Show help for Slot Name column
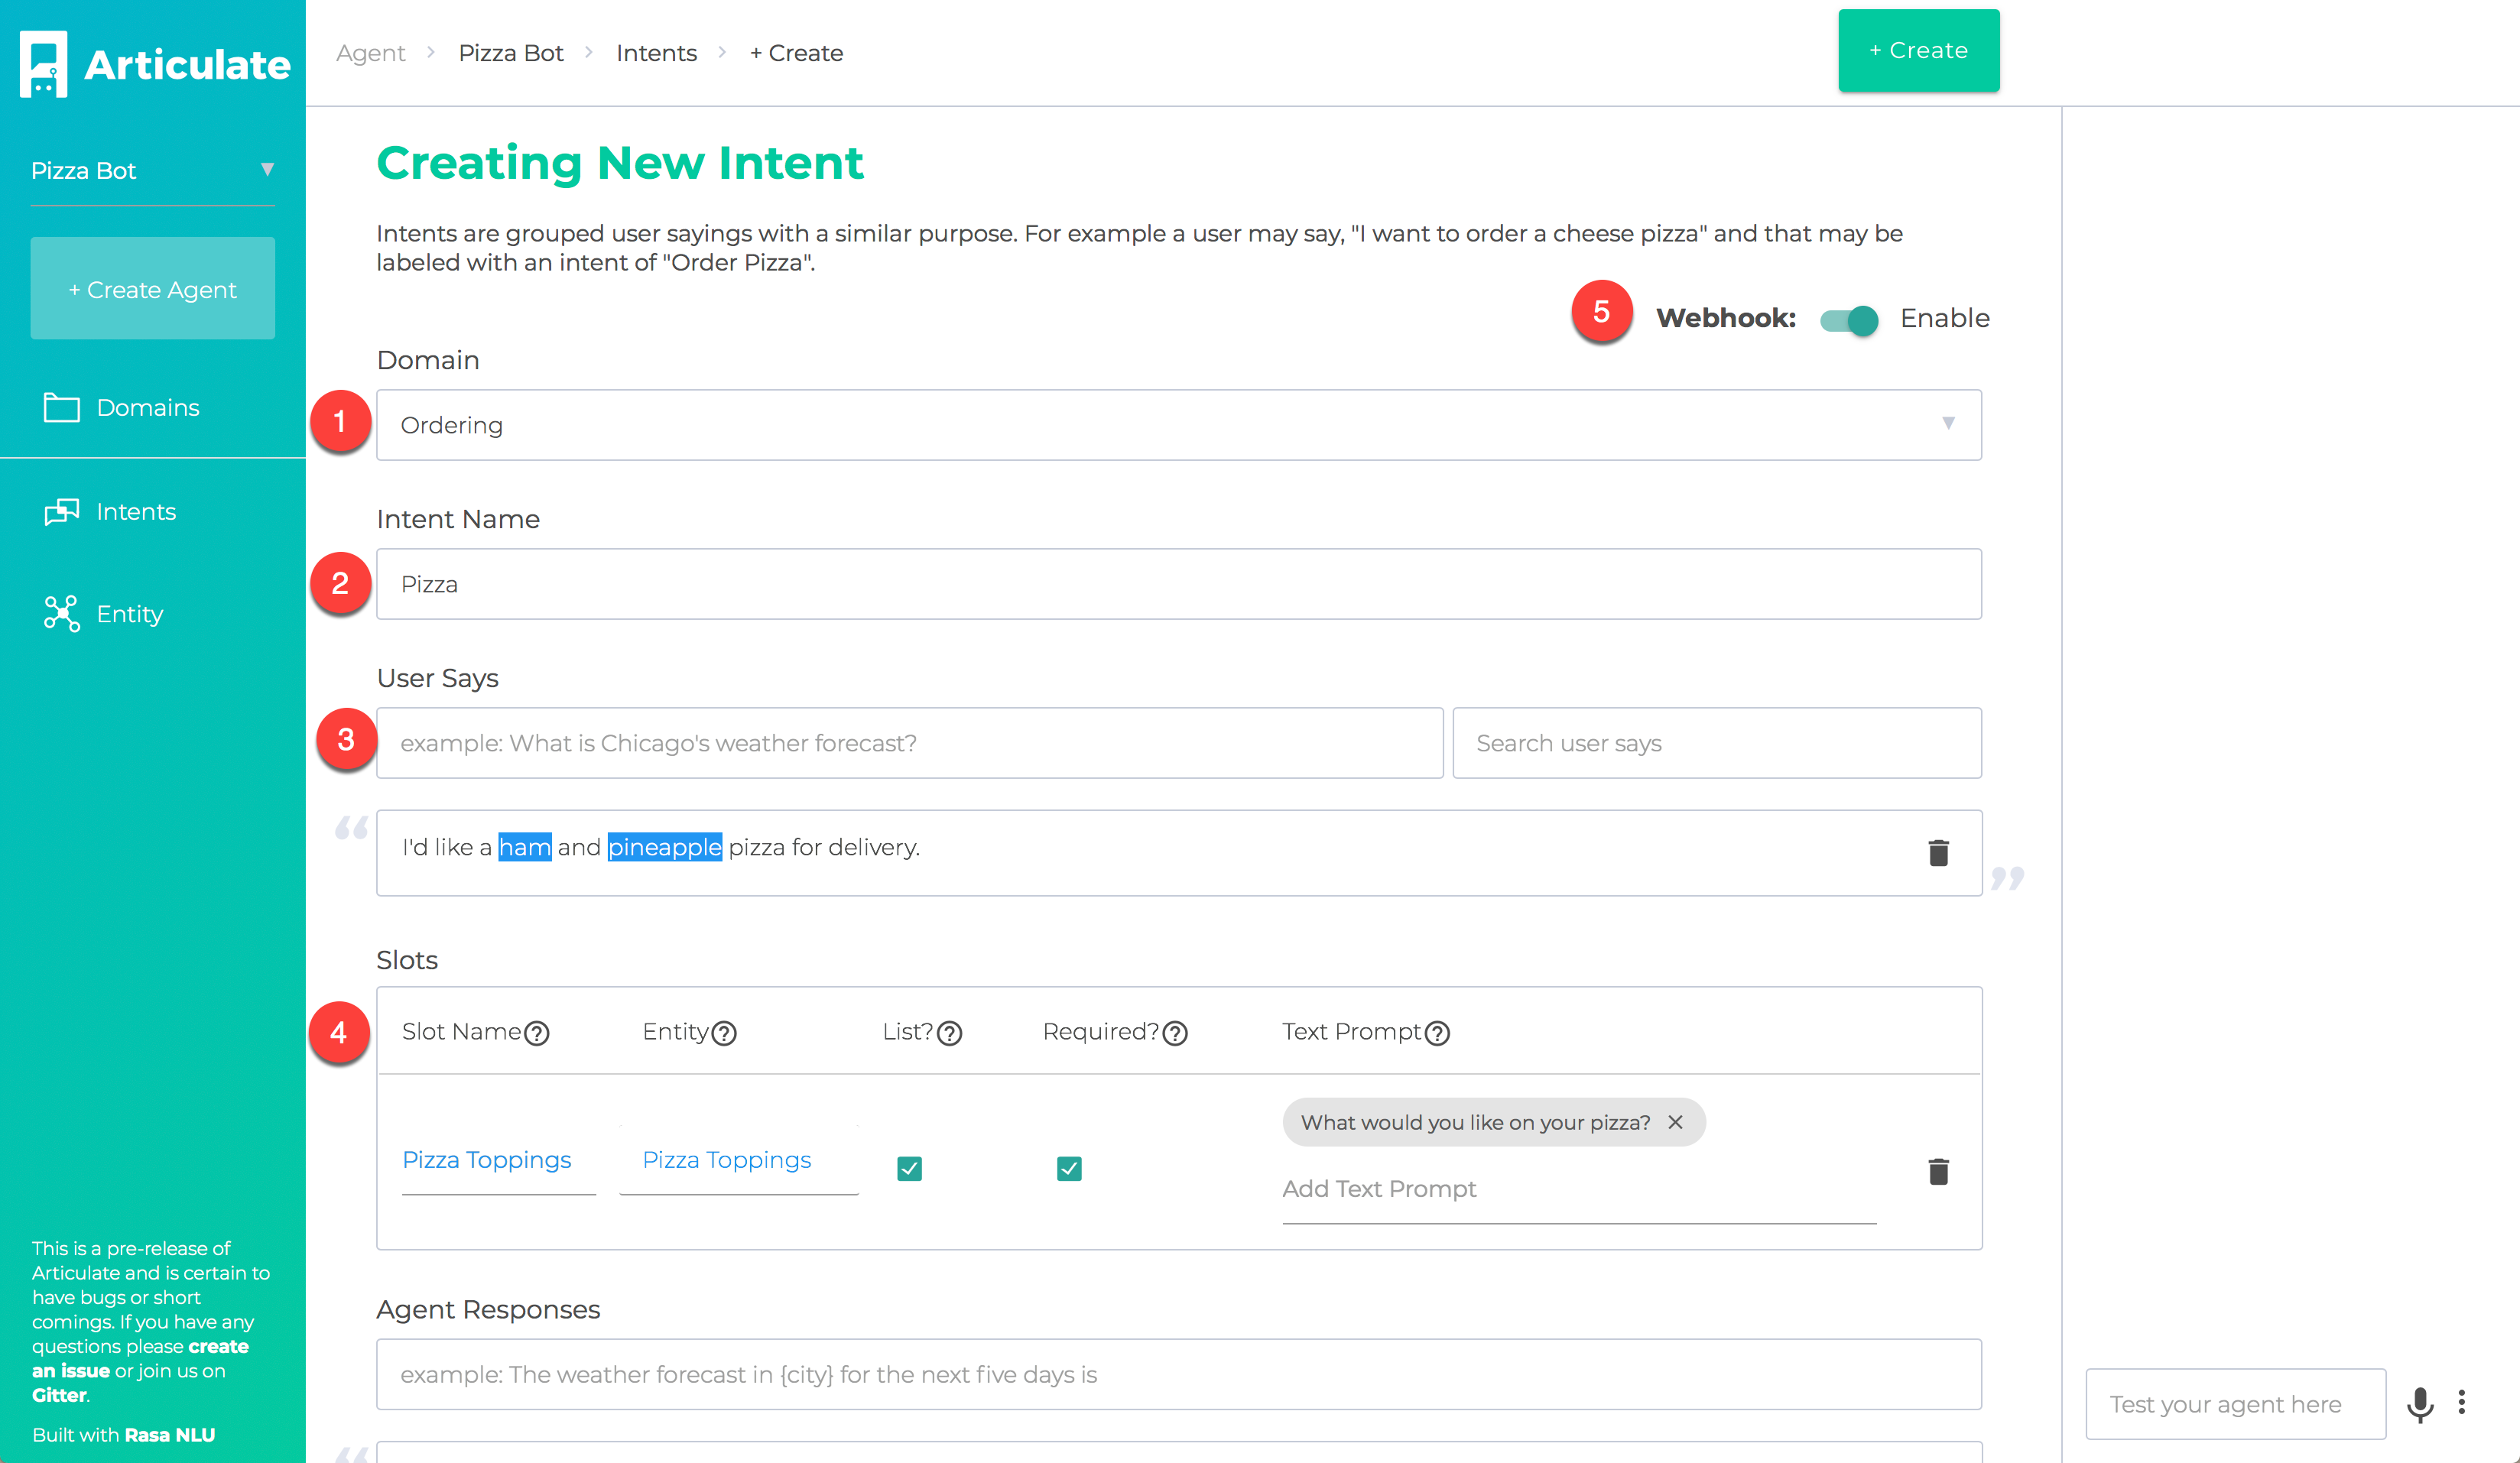 tap(537, 1033)
